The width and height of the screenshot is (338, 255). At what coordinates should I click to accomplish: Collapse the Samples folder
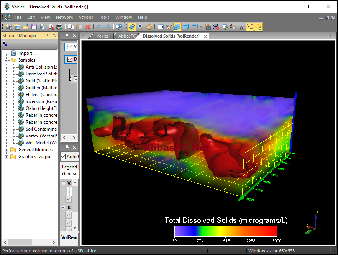[x=6, y=60]
